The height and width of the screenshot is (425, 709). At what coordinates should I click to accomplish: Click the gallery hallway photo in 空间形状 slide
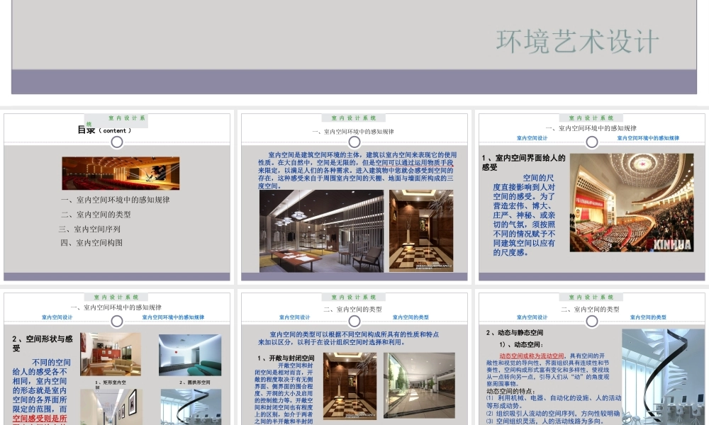point(111,407)
